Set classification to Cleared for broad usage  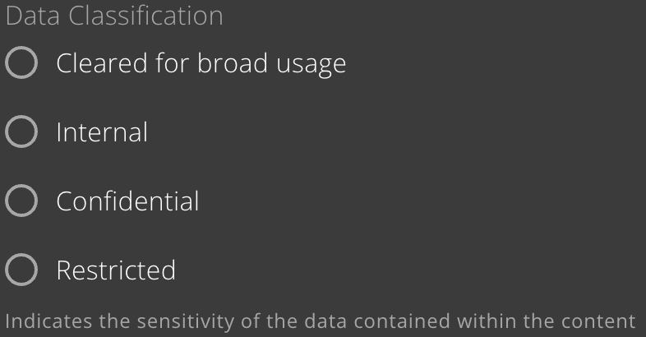point(21,62)
